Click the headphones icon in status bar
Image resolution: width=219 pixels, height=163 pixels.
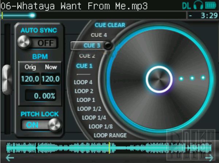[x=199, y=5]
